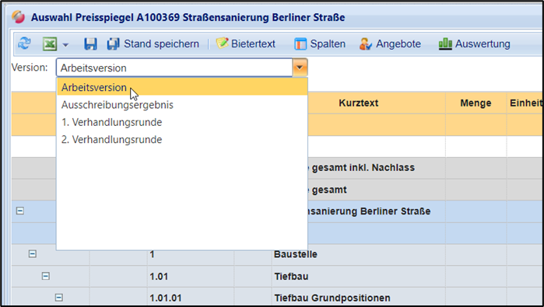Click Stand speichern button
The image size is (544, 307).
point(153,44)
